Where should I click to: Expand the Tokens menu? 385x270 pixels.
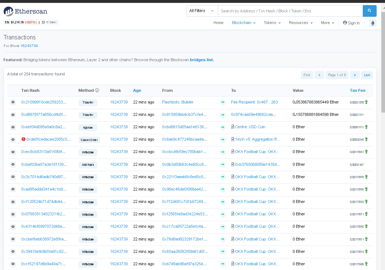(272, 23)
